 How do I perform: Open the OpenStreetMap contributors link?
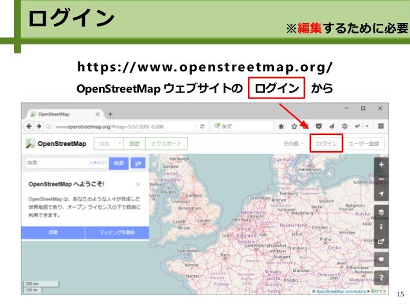341,291
